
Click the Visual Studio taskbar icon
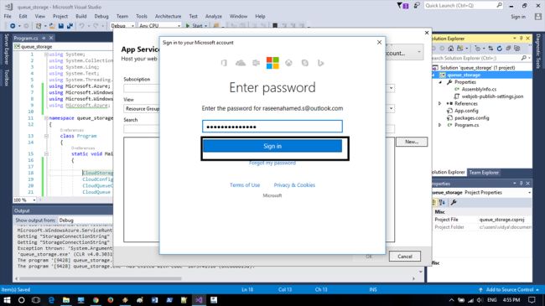pos(199,300)
